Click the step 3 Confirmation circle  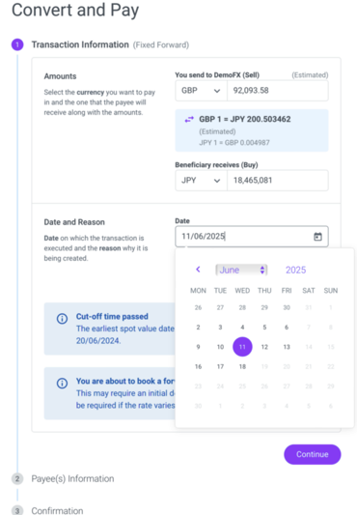click(17, 510)
